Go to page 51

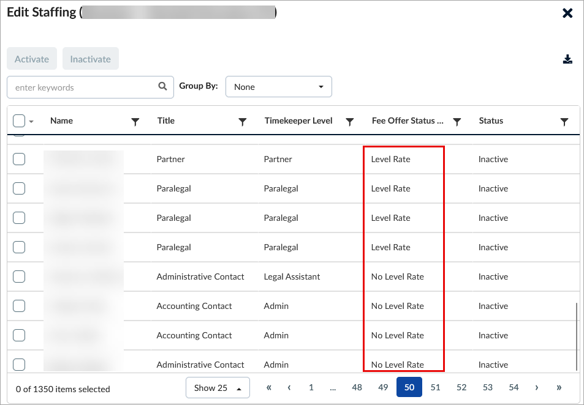point(435,387)
